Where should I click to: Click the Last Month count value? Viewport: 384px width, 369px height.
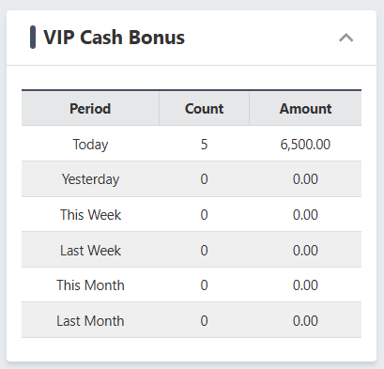204,321
